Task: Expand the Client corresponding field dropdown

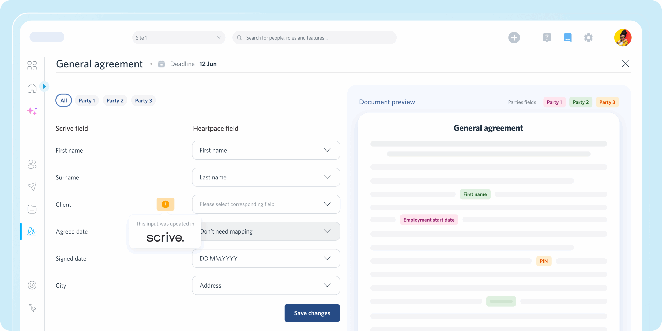Action: tap(266, 204)
